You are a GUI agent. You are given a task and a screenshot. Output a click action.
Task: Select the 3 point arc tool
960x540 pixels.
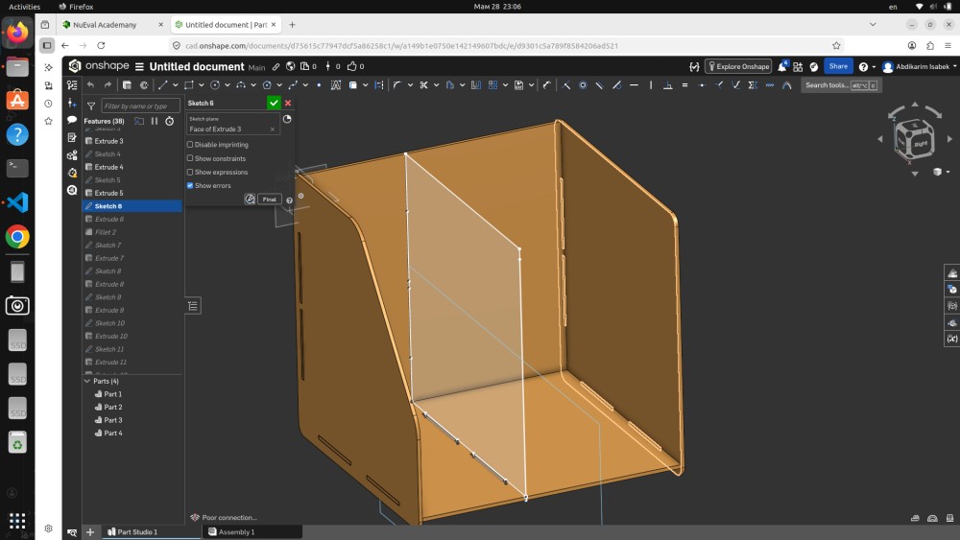(241, 85)
